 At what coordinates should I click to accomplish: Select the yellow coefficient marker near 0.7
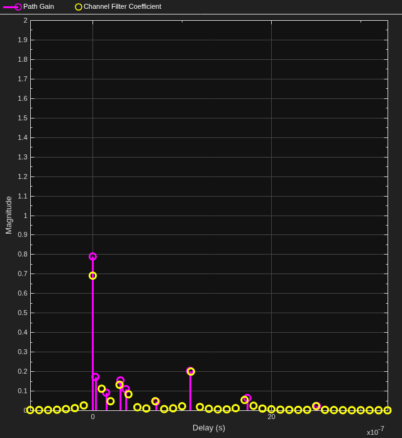pos(93,275)
